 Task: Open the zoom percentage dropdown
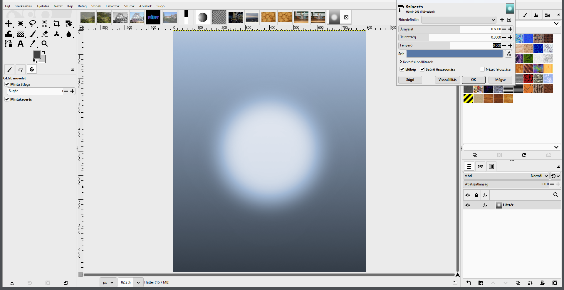click(x=138, y=282)
